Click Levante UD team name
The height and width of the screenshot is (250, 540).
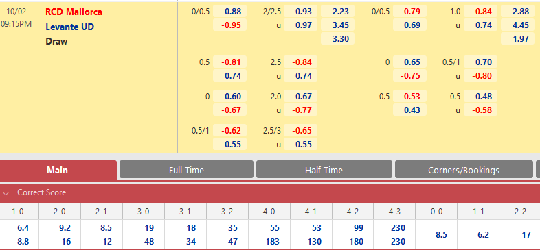click(x=70, y=27)
